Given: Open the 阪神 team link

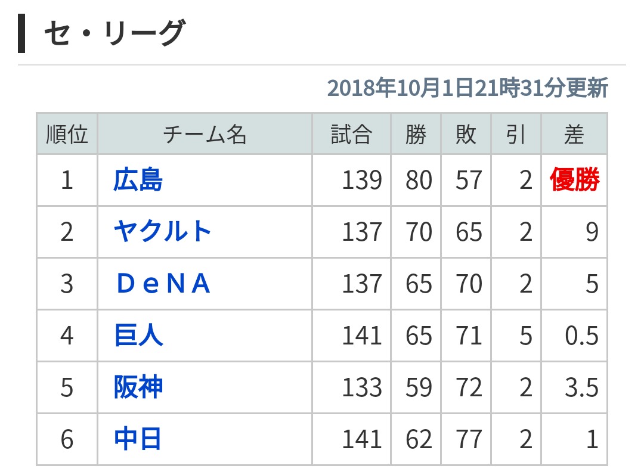Looking at the screenshot, I should coord(138,387).
